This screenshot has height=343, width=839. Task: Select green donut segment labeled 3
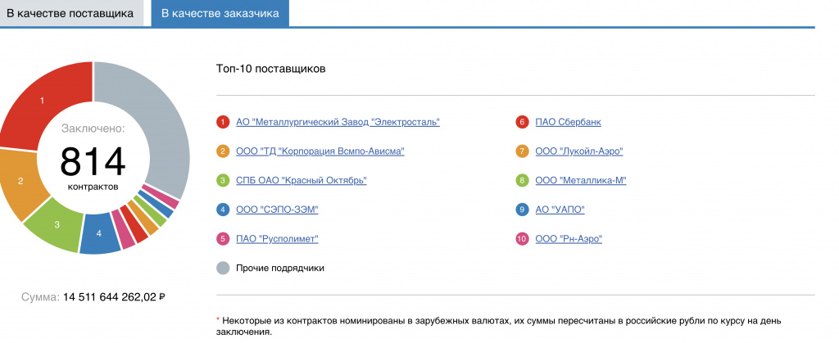point(57,224)
